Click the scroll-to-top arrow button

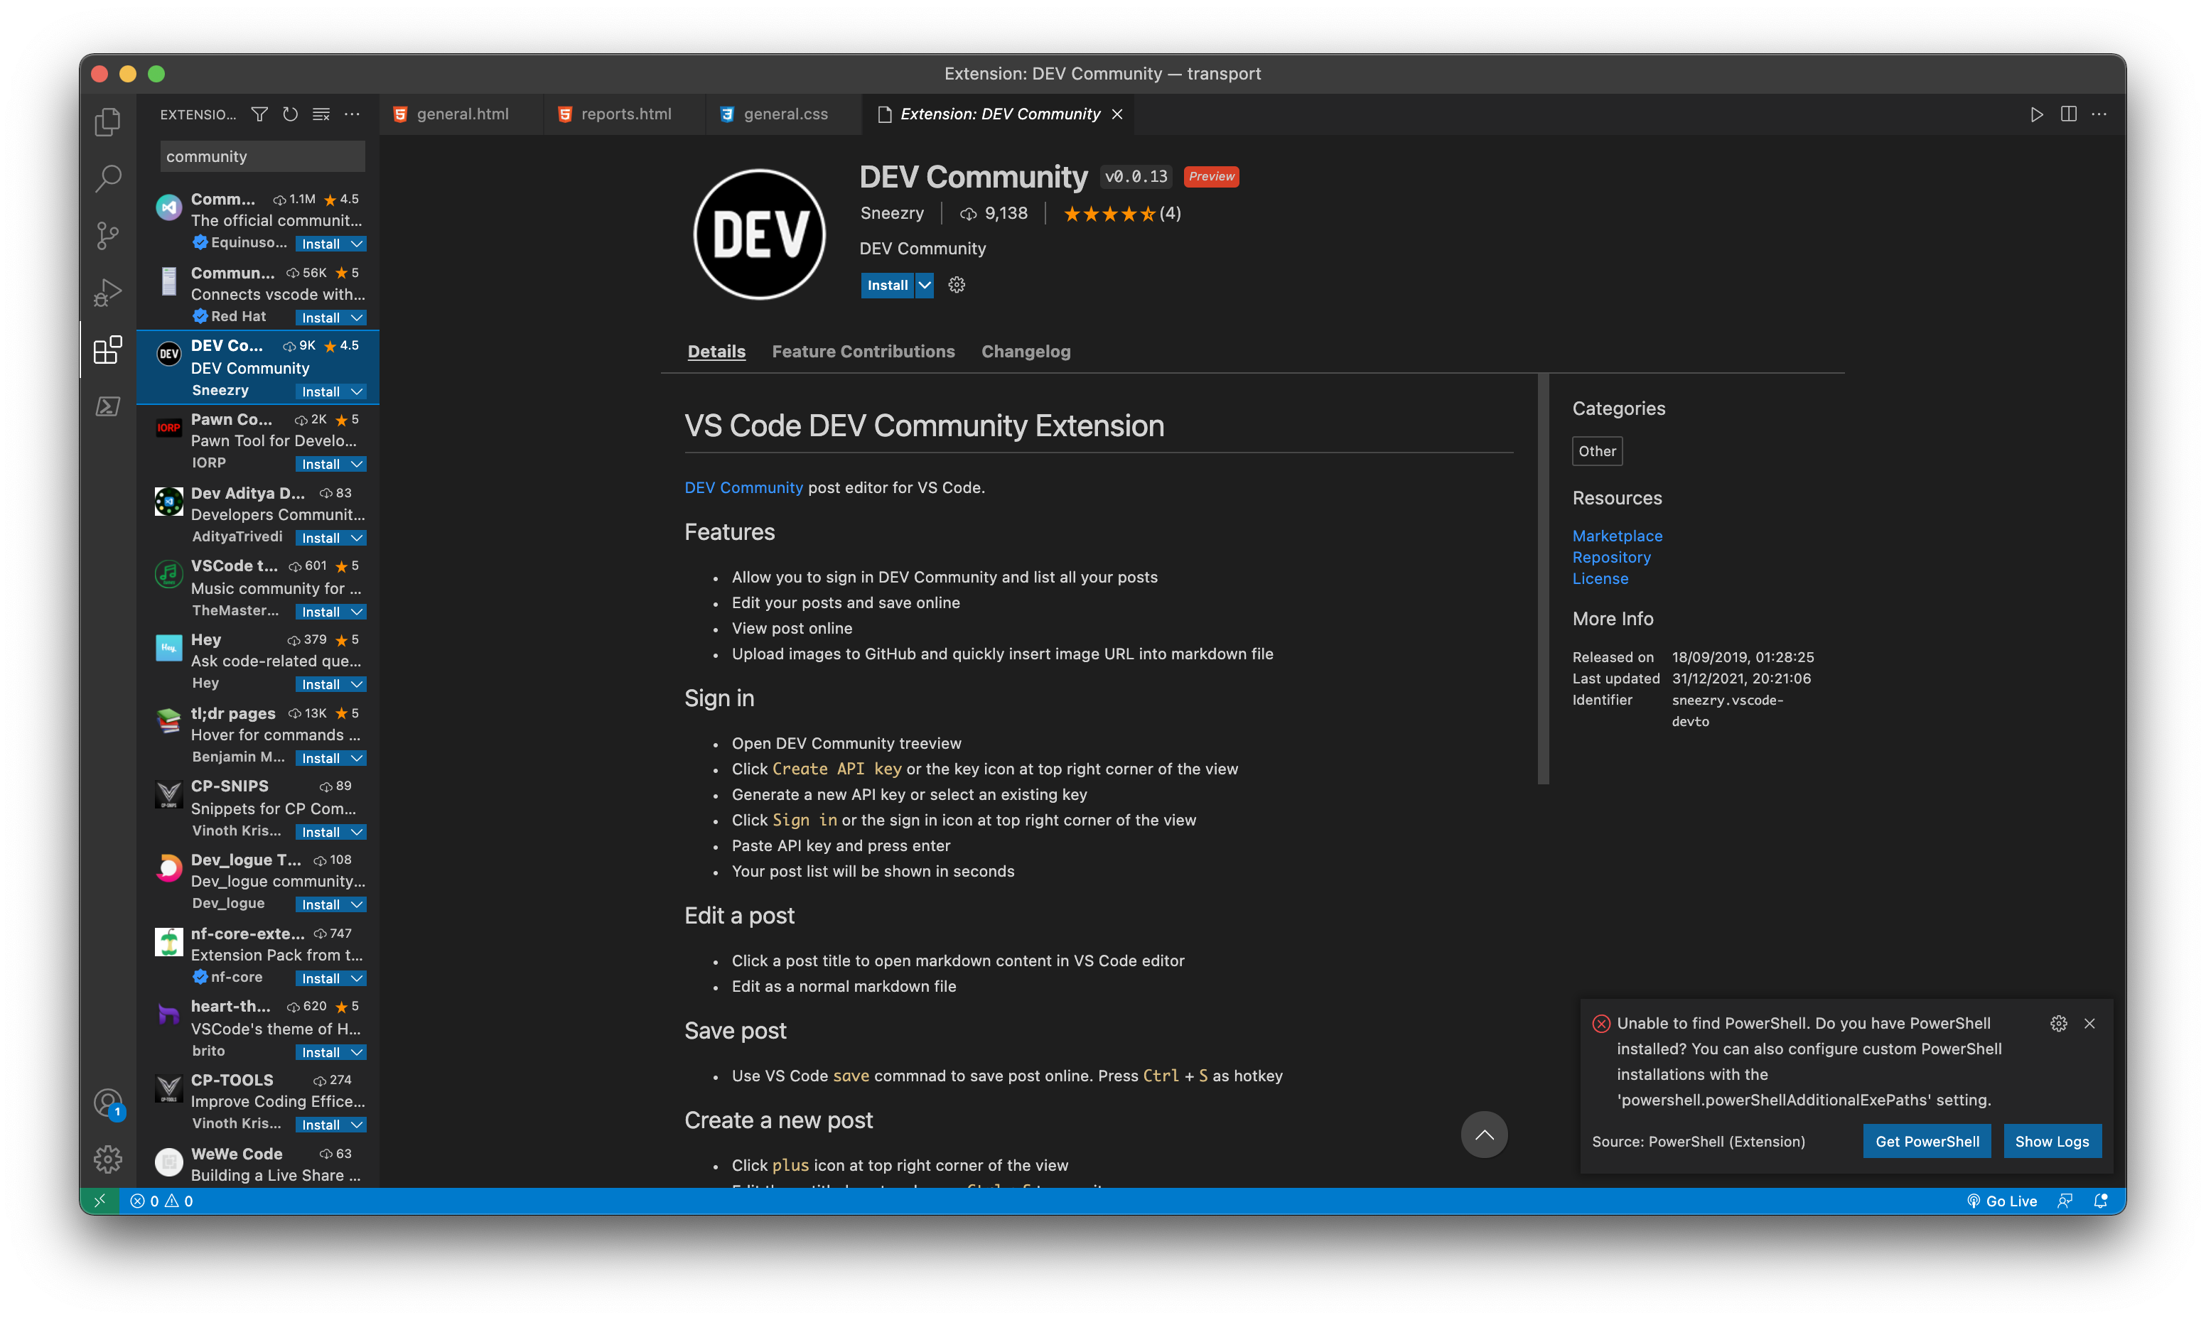click(1484, 1134)
